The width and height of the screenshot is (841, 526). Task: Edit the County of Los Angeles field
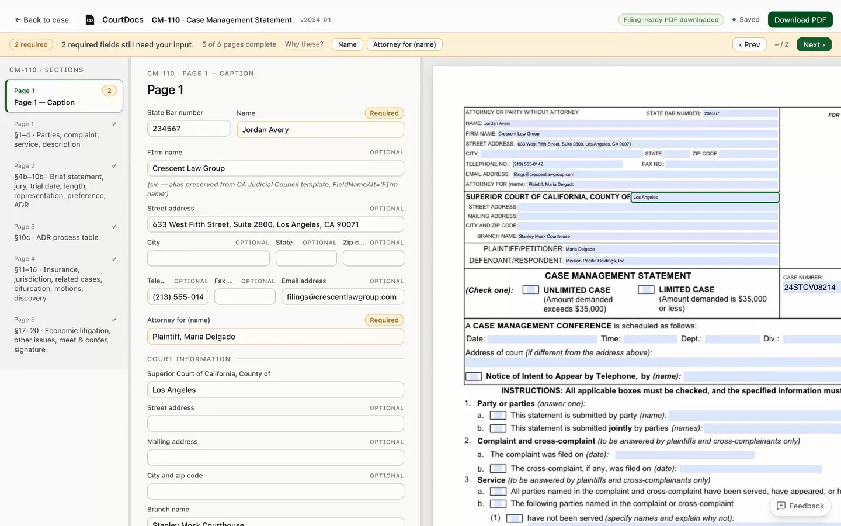pos(275,390)
